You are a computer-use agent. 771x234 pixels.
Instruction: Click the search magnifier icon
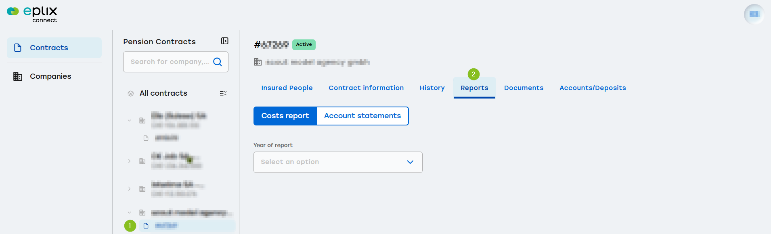click(218, 62)
